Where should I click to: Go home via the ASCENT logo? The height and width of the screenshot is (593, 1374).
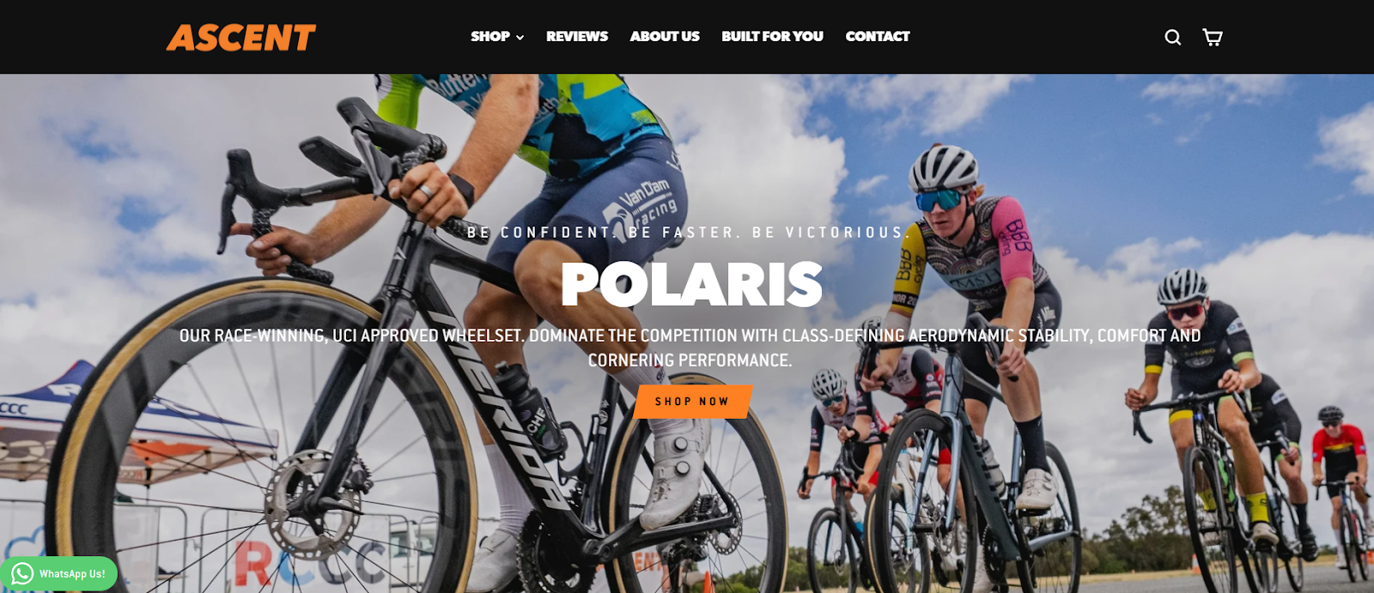tap(241, 37)
